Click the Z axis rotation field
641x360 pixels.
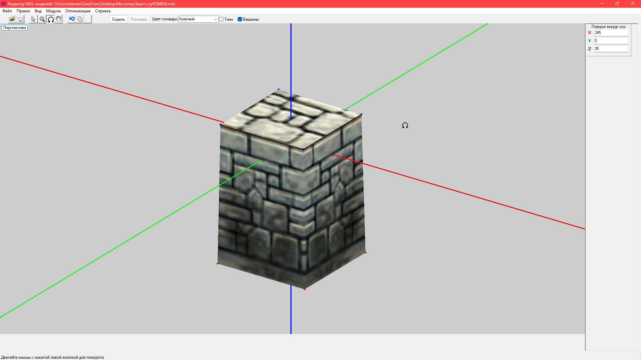pyautogui.click(x=611, y=49)
